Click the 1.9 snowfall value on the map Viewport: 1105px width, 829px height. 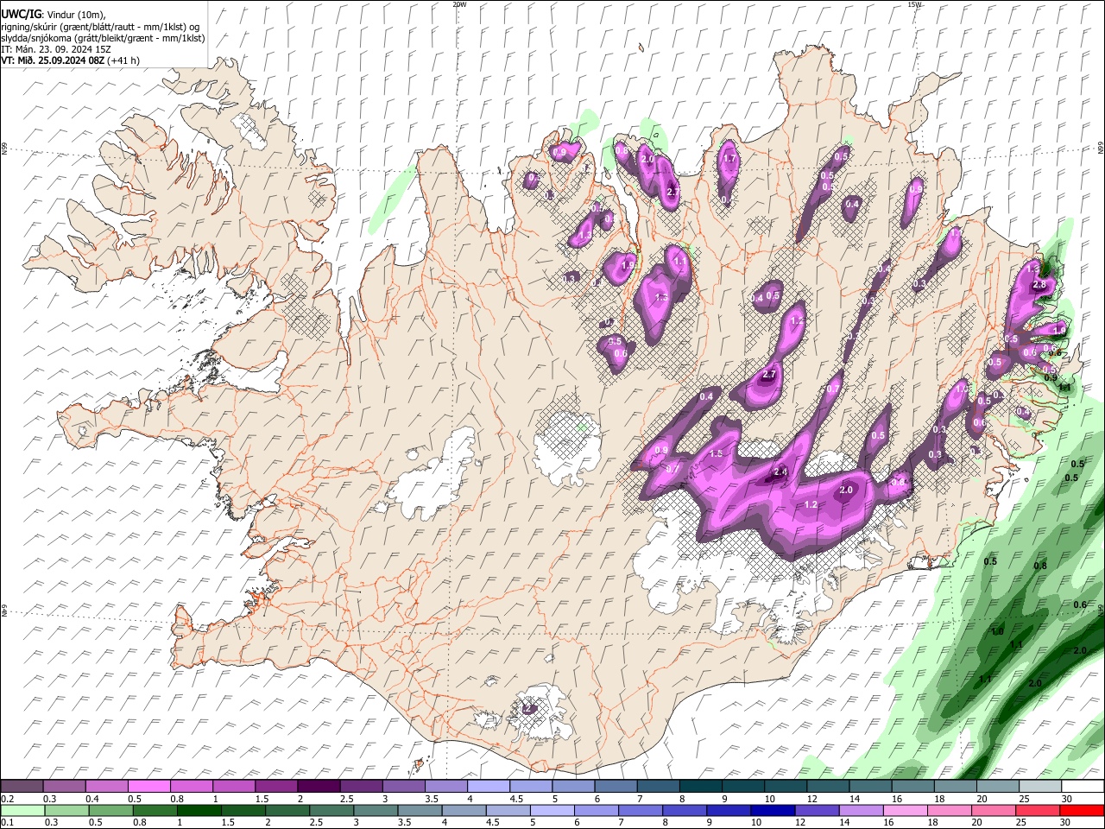click(x=628, y=265)
